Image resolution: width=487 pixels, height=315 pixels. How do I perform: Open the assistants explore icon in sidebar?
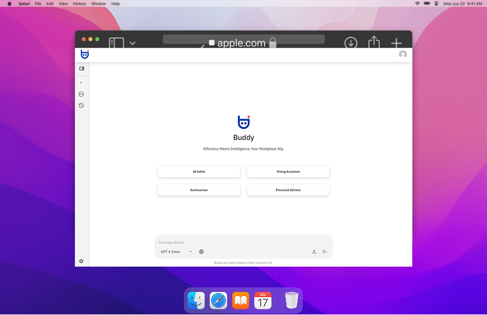pos(81,94)
